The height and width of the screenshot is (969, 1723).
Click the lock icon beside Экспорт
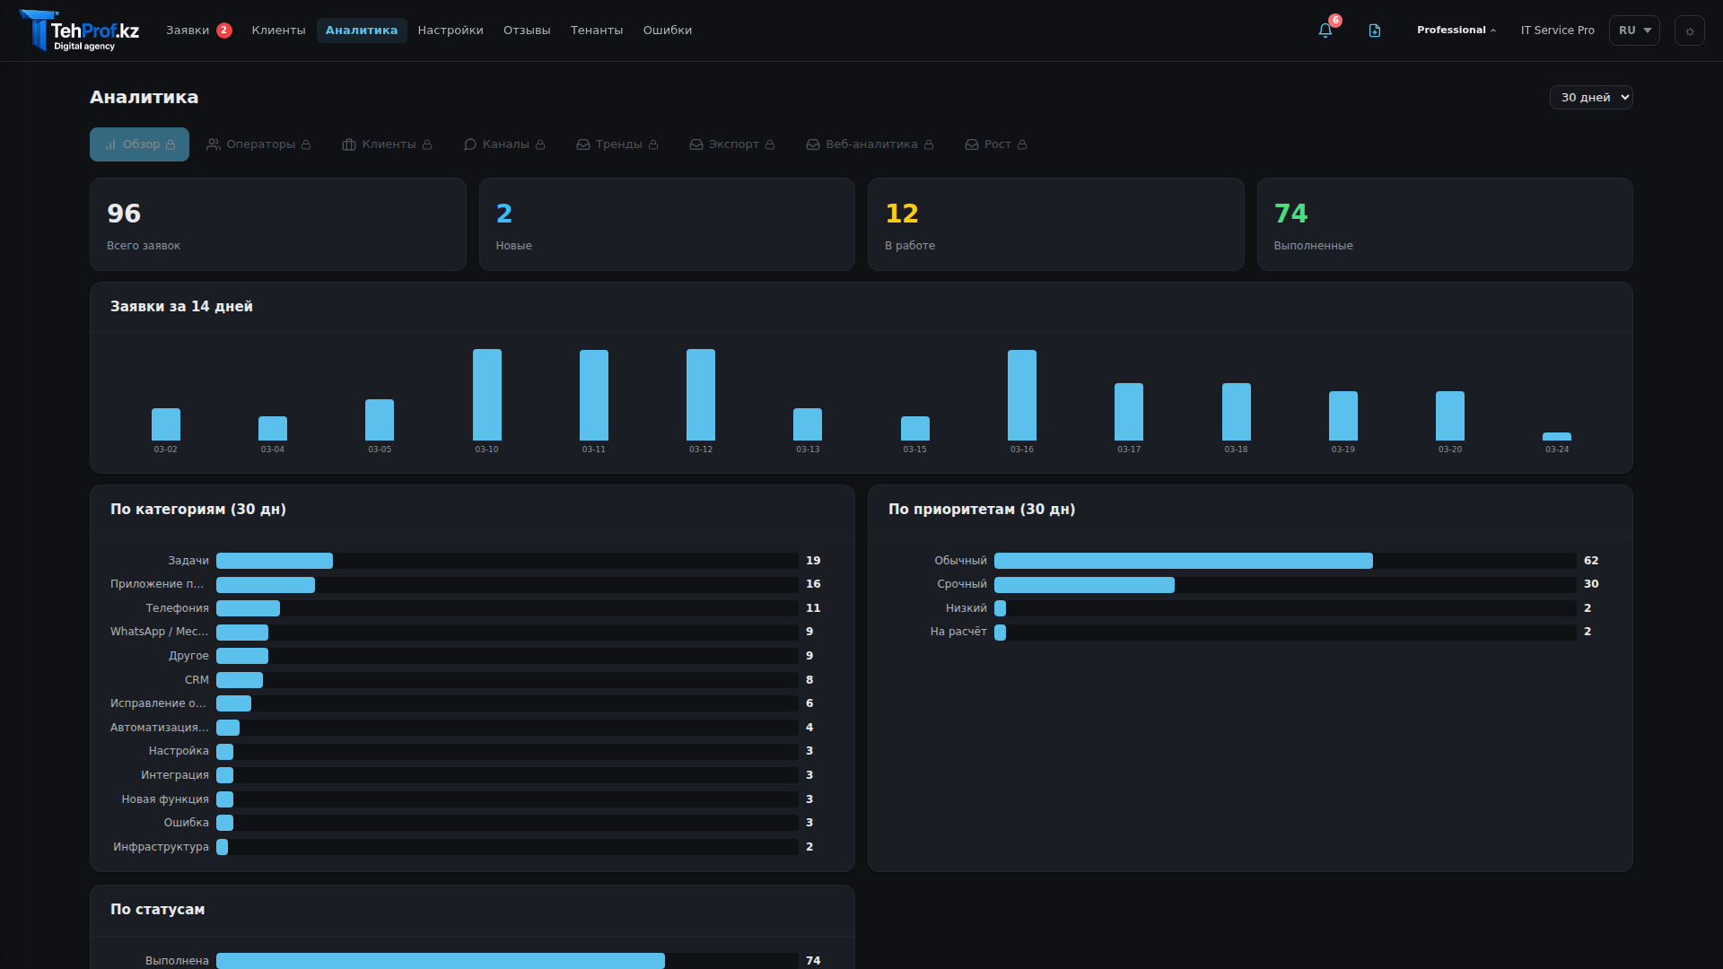pos(770,144)
